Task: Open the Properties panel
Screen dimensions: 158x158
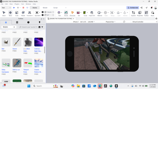Action: pyautogui.click(x=140, y=14)
